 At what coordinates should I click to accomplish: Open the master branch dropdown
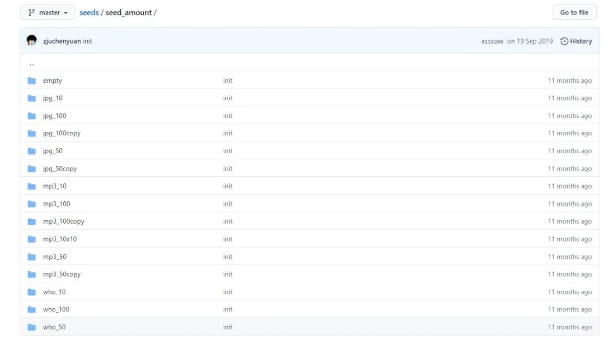coord(48,12)
